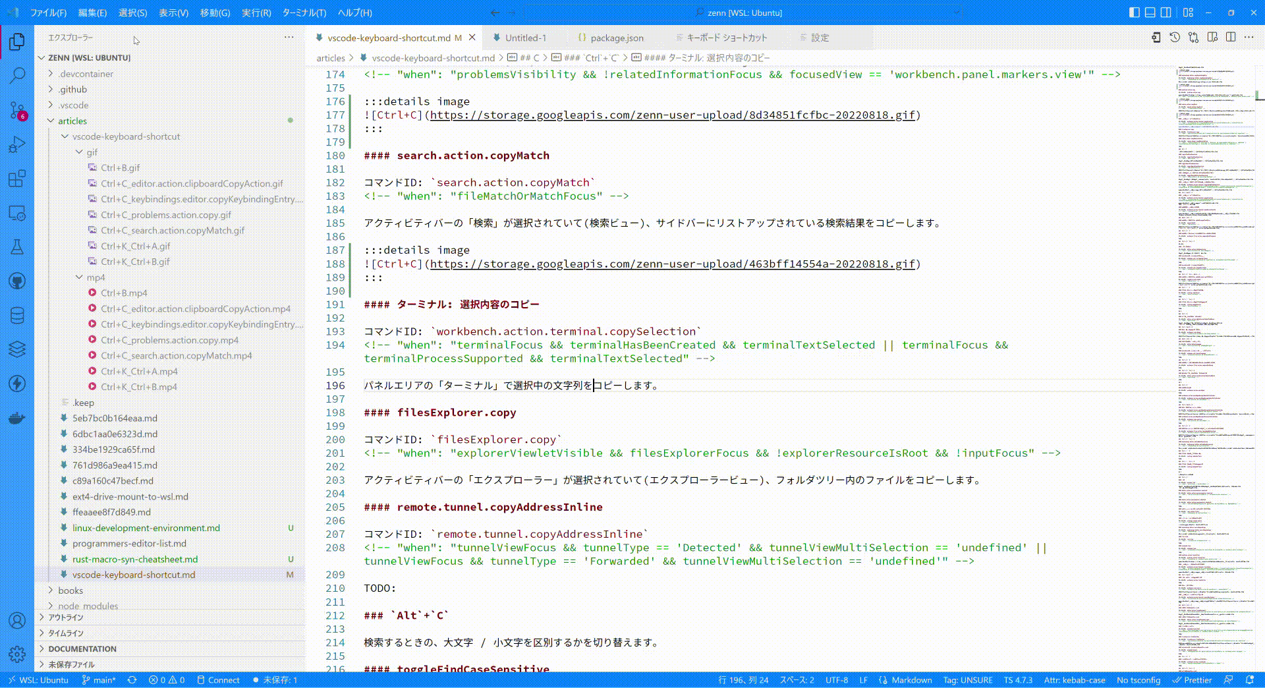Click the command center search box zenn [WSL: Ubuntu]

click(743, 13)
